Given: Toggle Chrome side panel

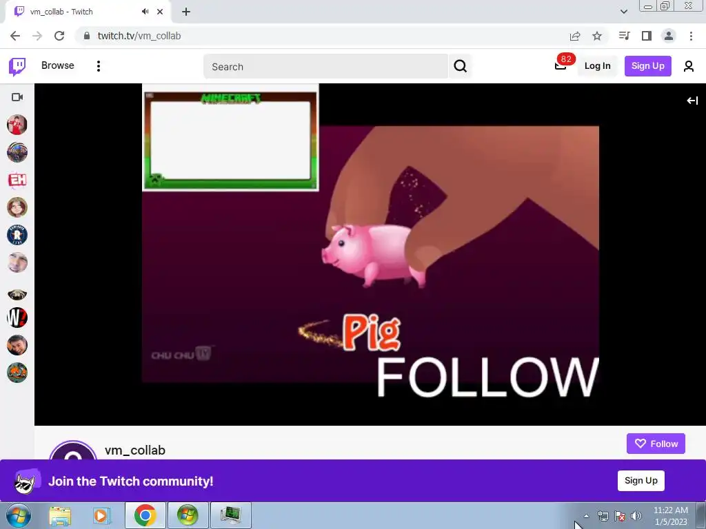Looking at the screenshot, I should (x=647, y=36).
